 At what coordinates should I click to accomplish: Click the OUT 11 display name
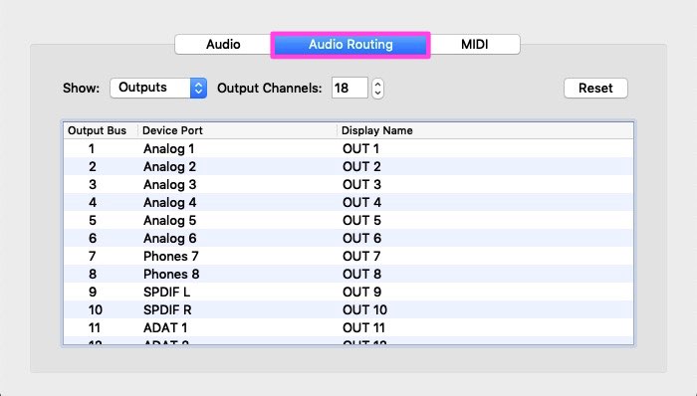363,327
